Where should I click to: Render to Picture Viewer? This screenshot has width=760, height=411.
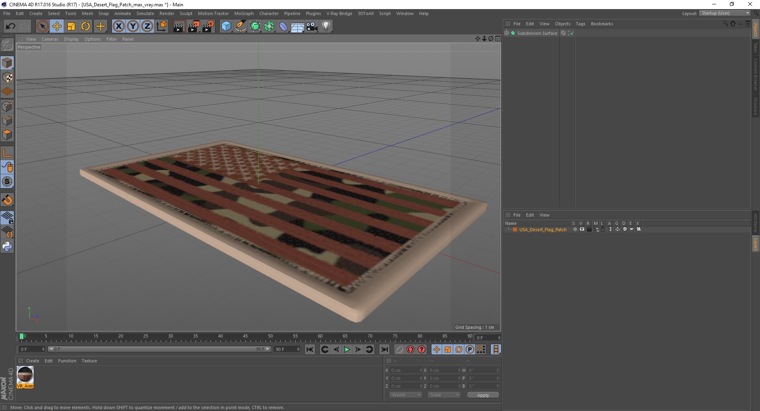coord(194,26)
